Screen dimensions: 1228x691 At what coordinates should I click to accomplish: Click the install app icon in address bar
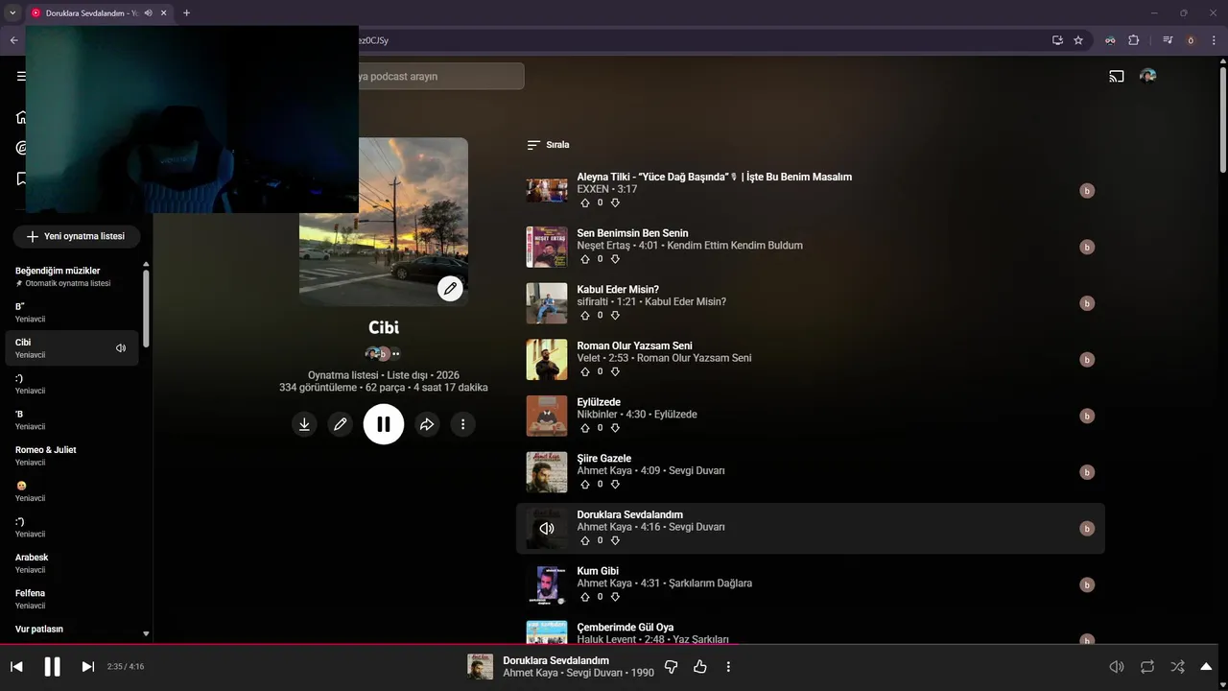pyautogui.click(x=1057, y=40)
